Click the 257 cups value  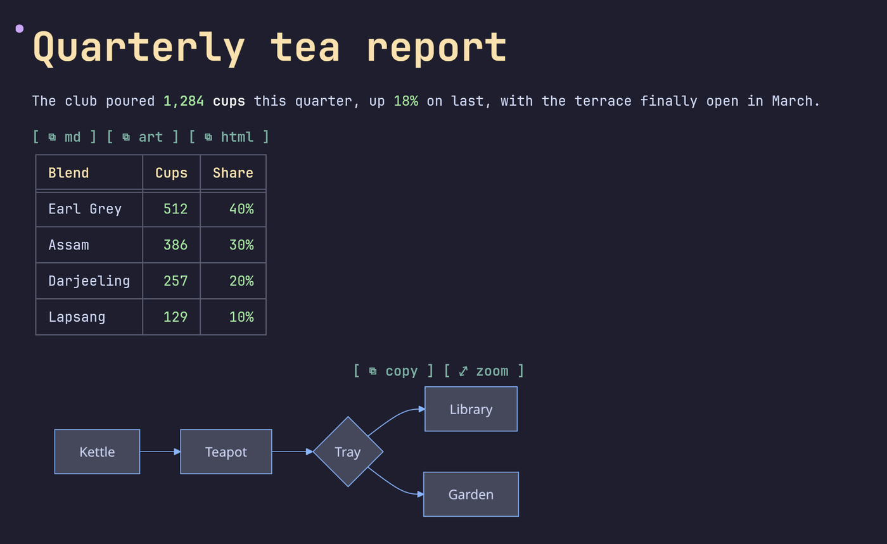click(x=175, y=281)
